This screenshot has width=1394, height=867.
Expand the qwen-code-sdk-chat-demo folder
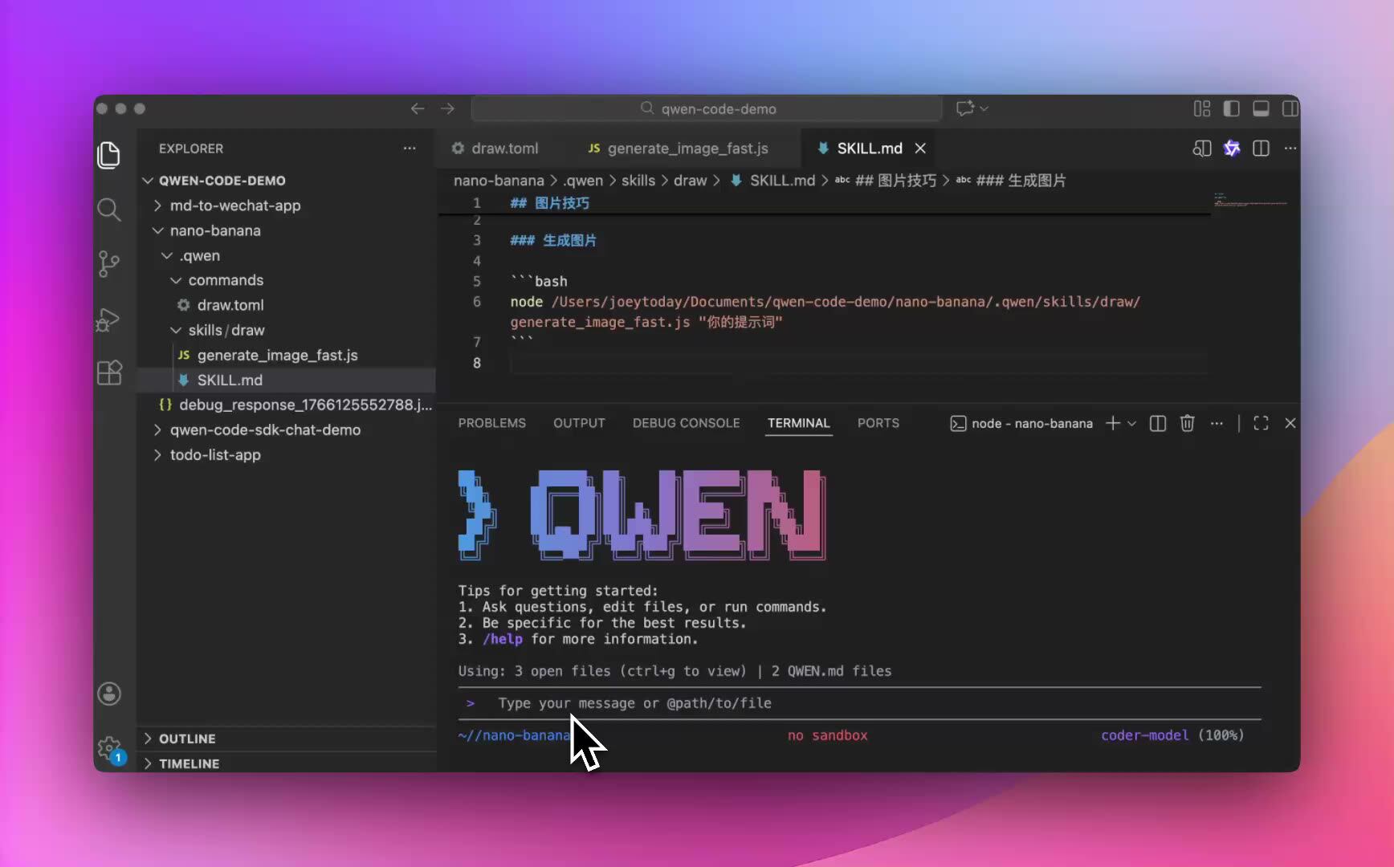(x=287, y=429)
